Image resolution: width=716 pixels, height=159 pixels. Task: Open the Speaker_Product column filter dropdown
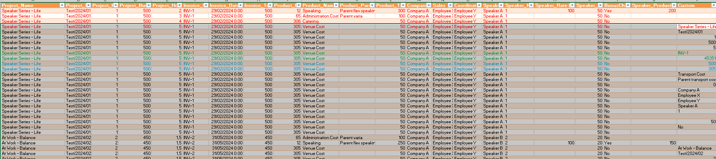(x=674, y=5)
